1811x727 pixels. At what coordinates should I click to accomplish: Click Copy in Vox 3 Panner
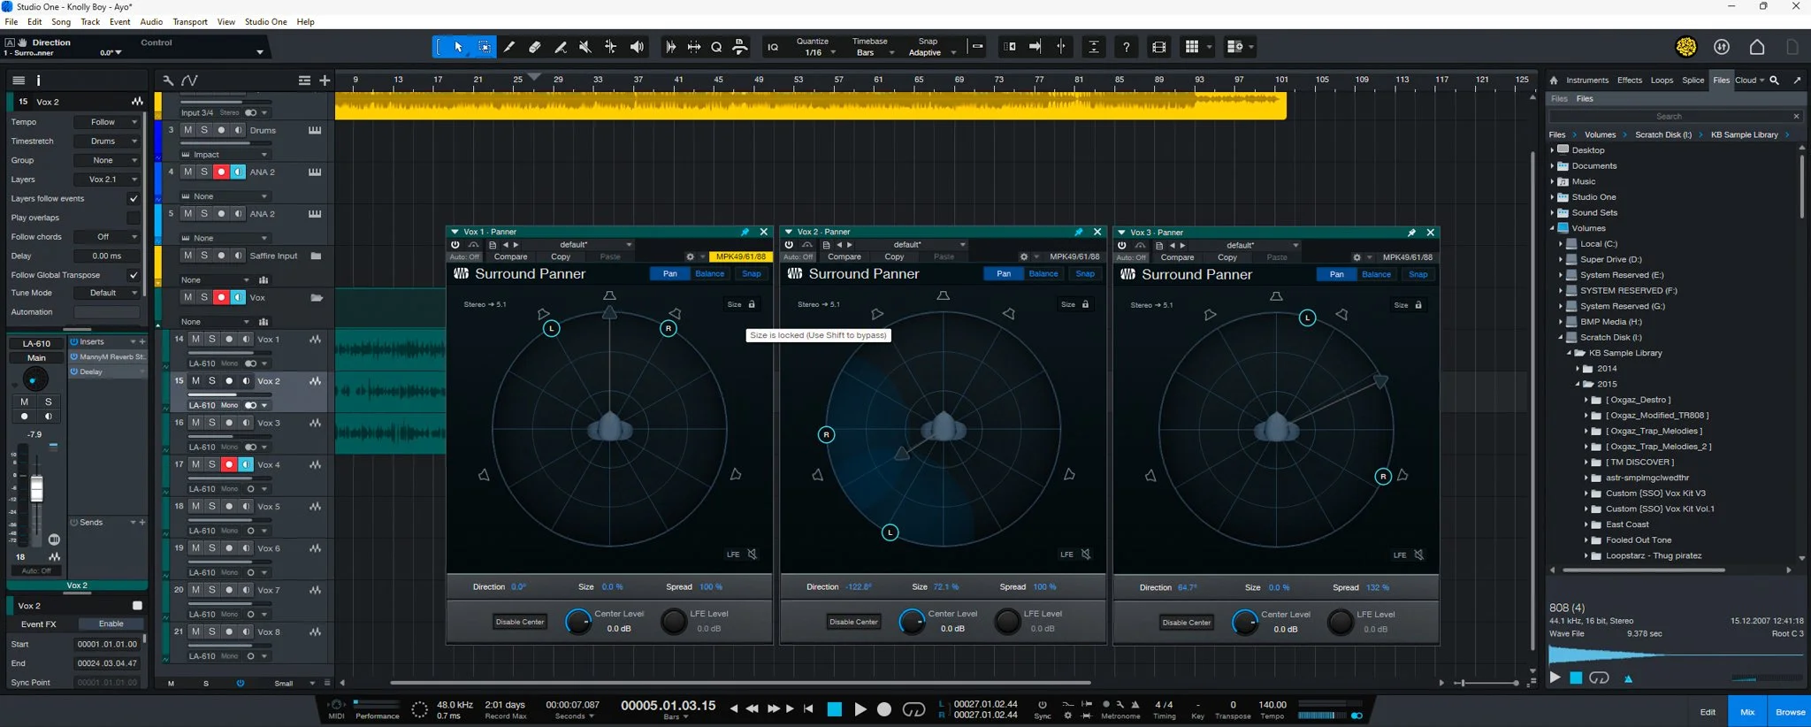[1227, 257]
